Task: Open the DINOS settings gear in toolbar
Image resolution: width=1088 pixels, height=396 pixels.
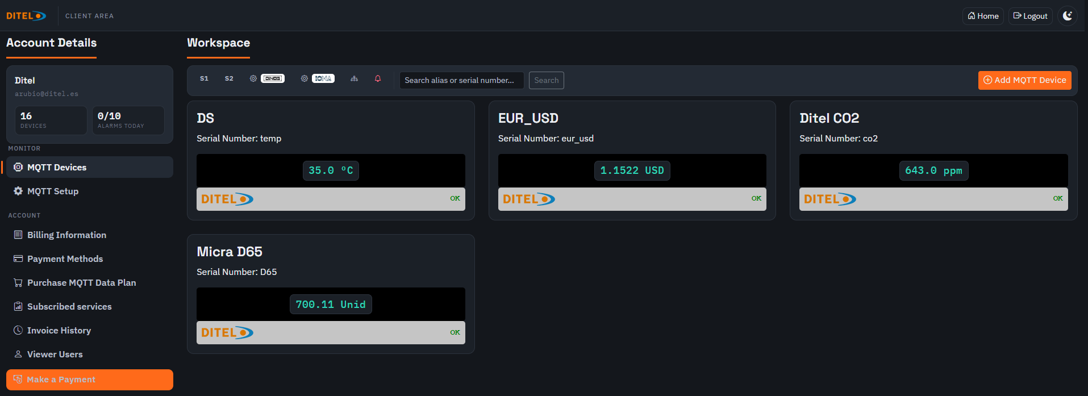Action: tap(253, 78)
